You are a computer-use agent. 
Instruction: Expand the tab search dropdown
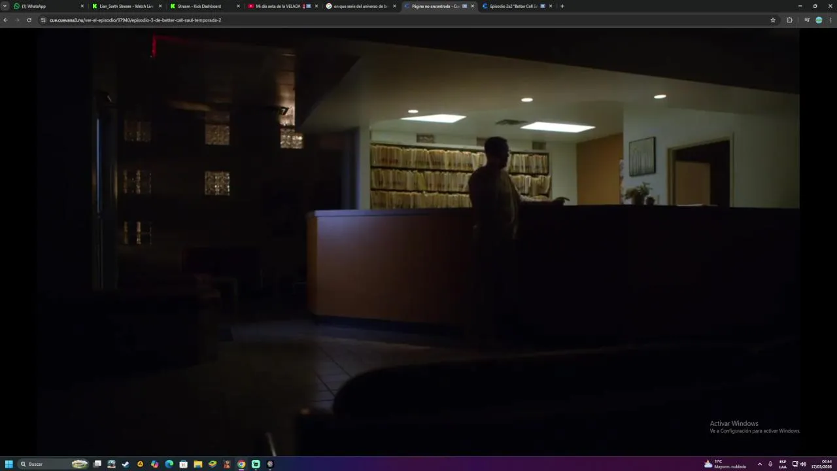tap(5, 6)
